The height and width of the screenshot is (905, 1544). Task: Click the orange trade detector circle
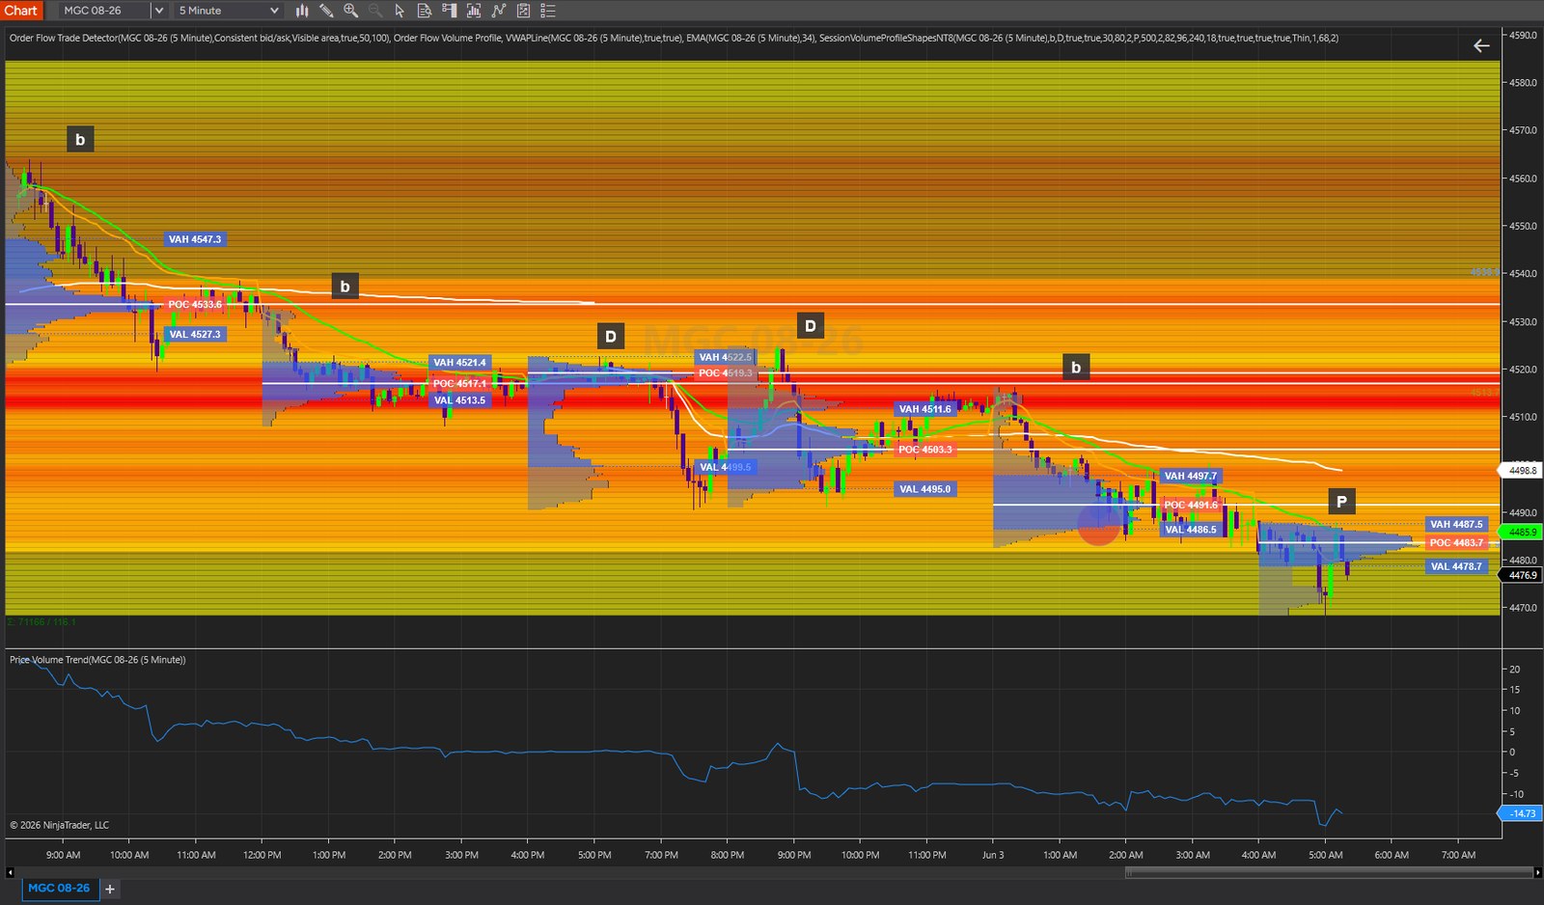(1098, 524)
